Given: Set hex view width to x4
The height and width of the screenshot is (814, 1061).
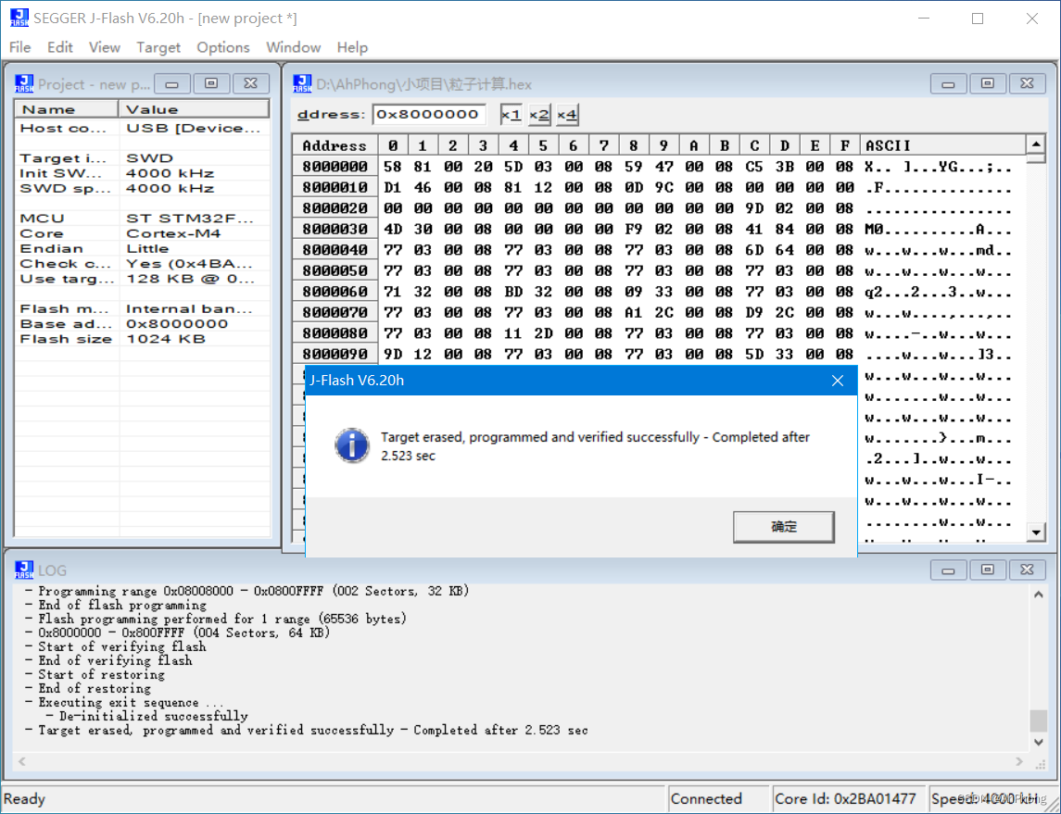Looking at the screenshot, I should coord(567,114).
